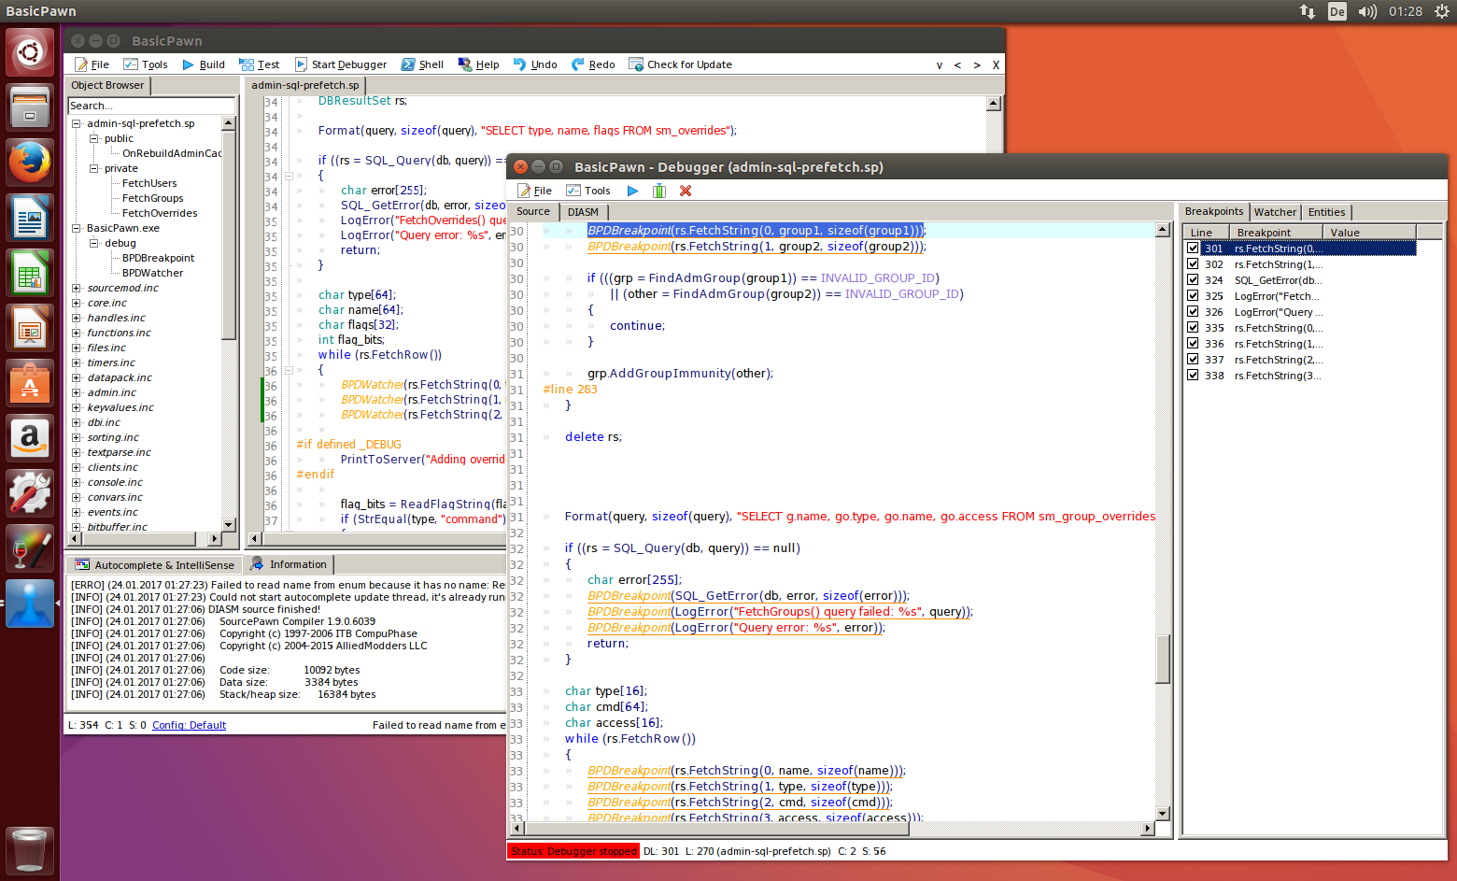Click Object Browser vertical scrollbar thumb
Viewport: 1457px width, 881px height.
point(229,235)
